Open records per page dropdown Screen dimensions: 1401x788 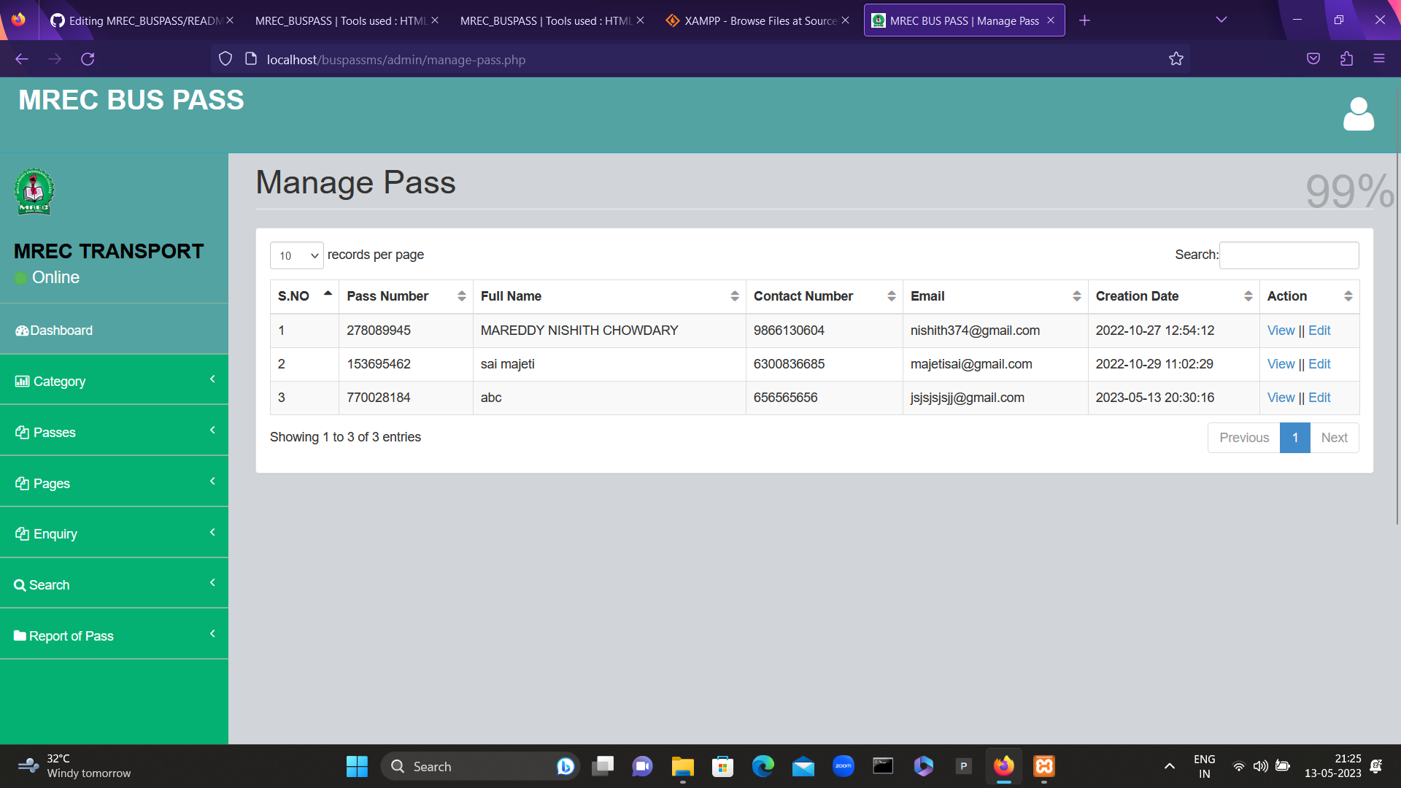pyautogui.click(x=297, y=255)
